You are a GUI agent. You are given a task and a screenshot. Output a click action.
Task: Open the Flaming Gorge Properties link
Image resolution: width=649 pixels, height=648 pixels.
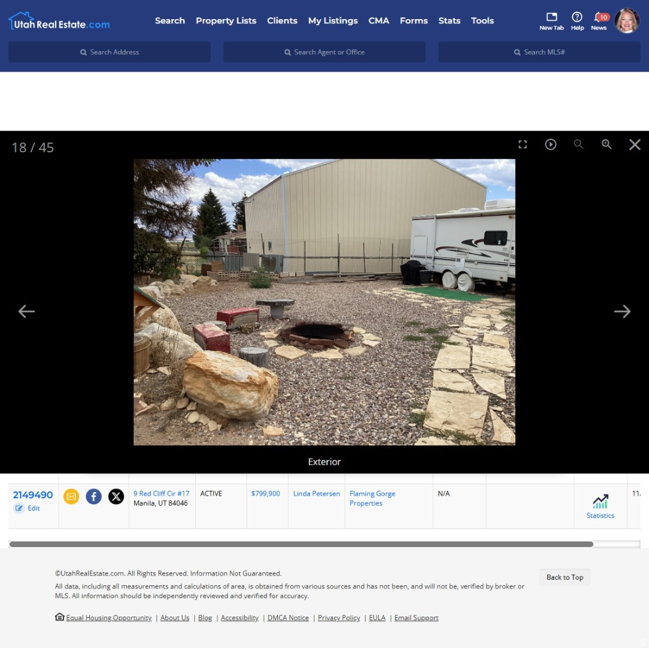pos(372,498)
